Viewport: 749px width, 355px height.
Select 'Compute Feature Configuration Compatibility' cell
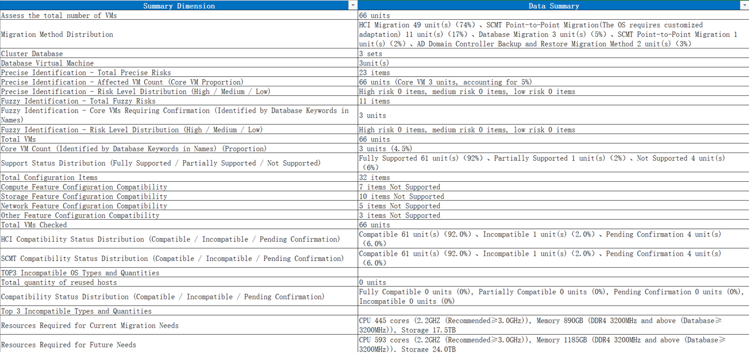coord(179,187)
